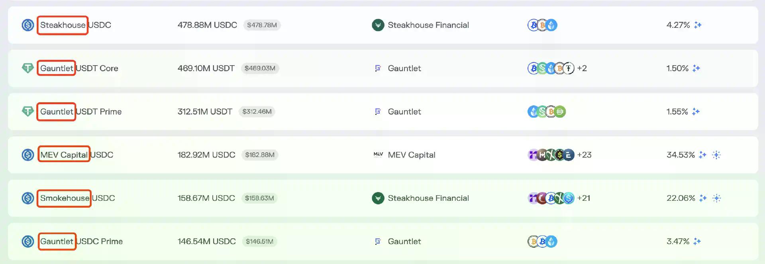Show the +2 more collaterals for Gauntlet USDT Core
This screenshot has width=765, height=264.
pyautogui.click(x=582, y=68)
